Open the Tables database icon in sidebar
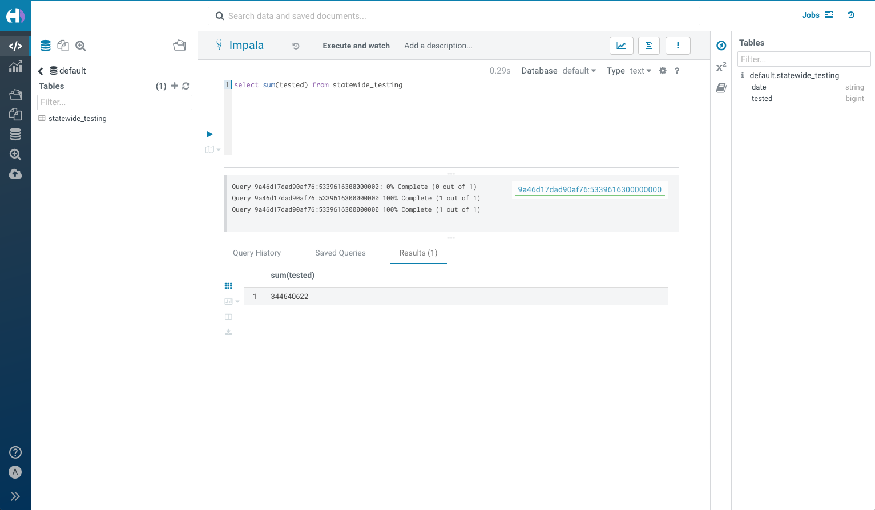 (x=15, y=134)
